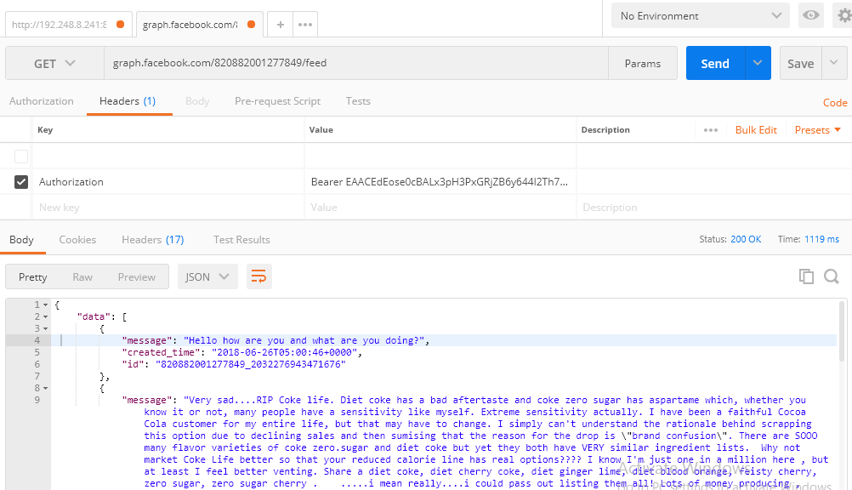Viewport: 852px width, 490px height.
Task: Open tab options ellipsis menu
Action: click(305, 25)
